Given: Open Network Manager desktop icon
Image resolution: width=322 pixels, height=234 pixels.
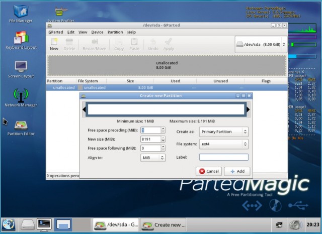Looking at the screenshot, I should click(x=21, y=98).
